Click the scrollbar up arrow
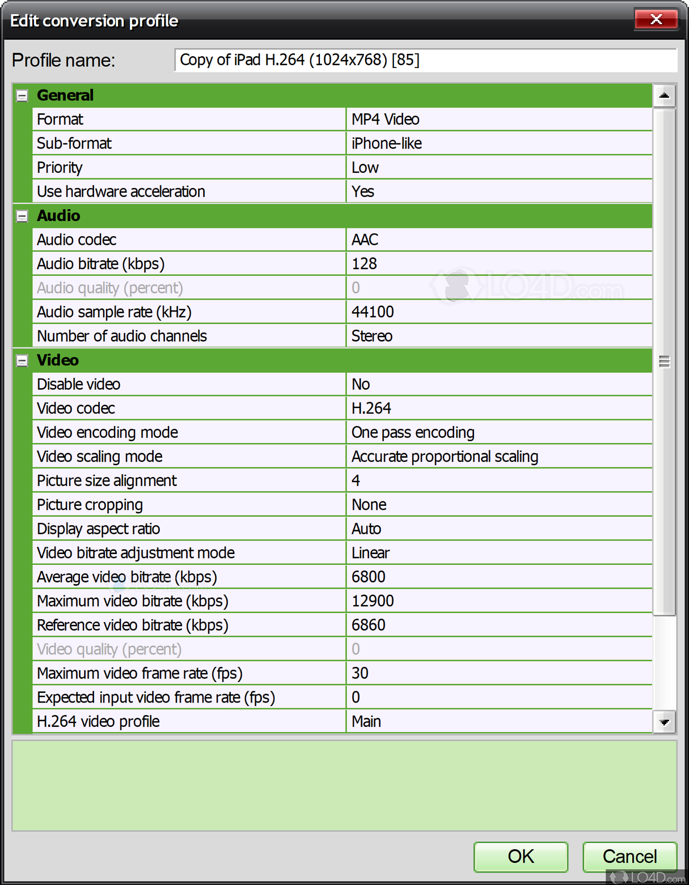The width and height of the screenshot is (689, 885). (665, 95)
